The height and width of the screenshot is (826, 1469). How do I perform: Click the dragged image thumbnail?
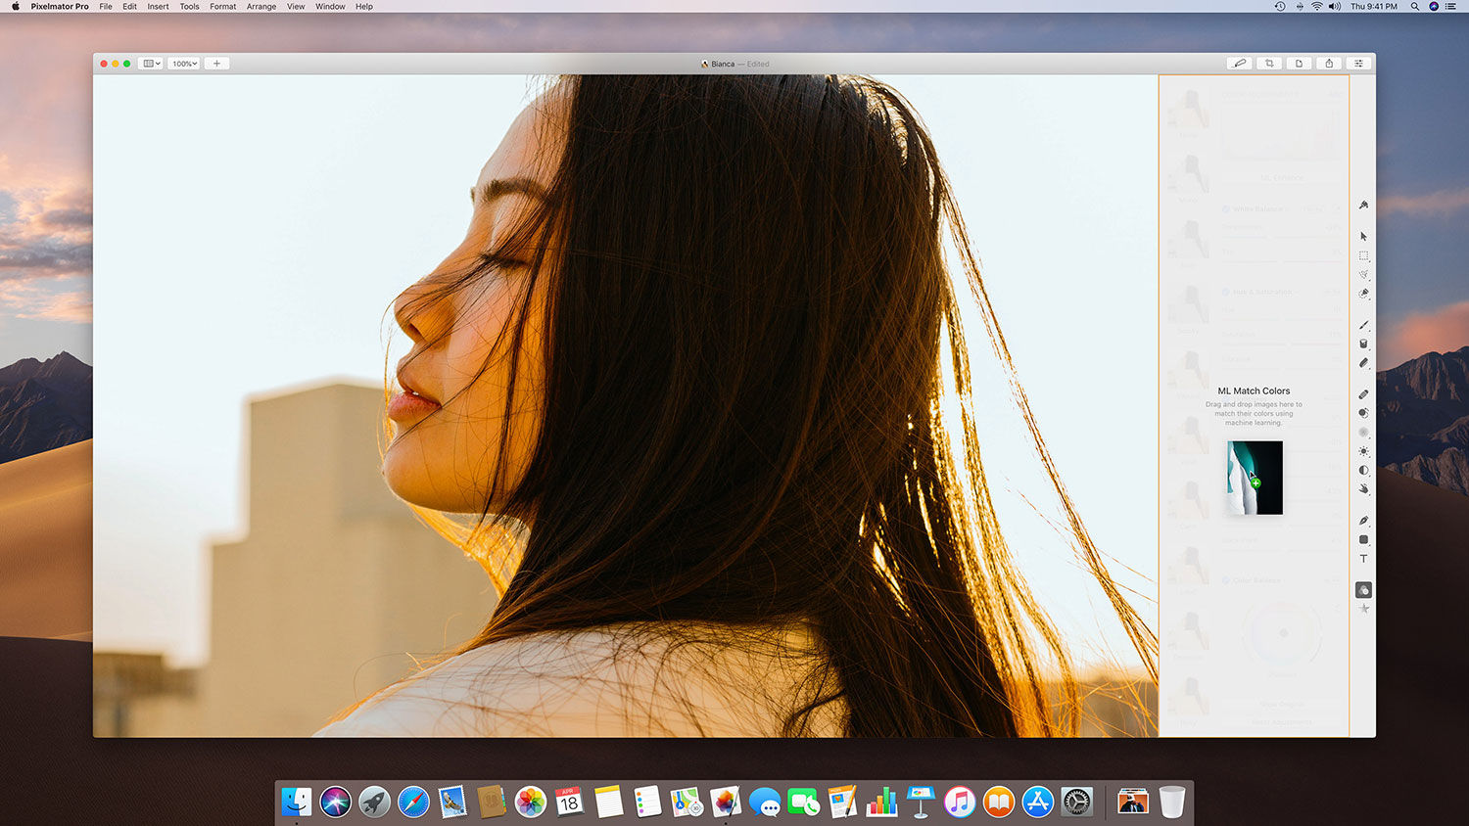click(1255, 478)
